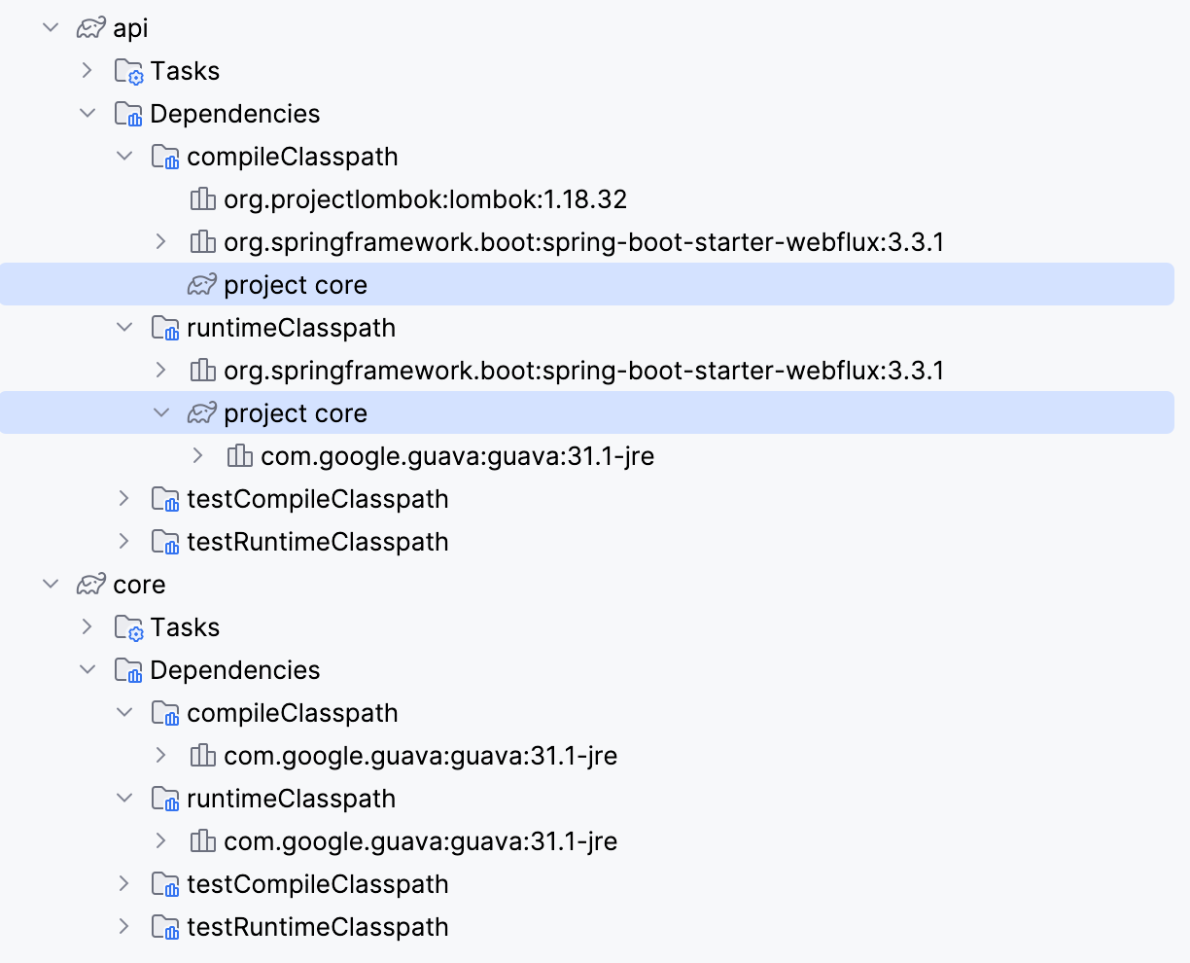This screenshot has height=963, width=1190.
Task: Collapse api runtimeClasspath configuration
Action: 124,328
